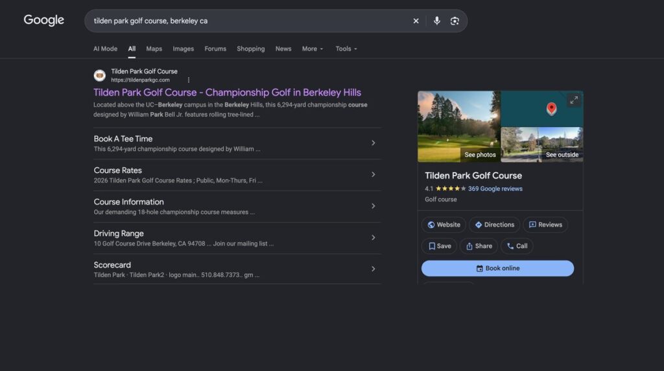Open 369 Google reviews link
The image size is (664, 371).
pos(495,188)
